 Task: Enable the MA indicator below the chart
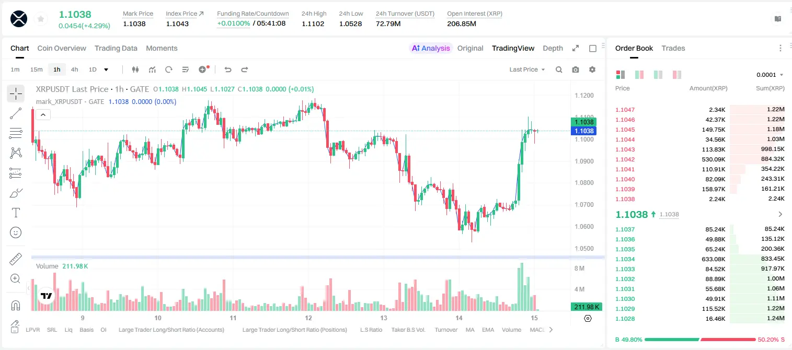(470, 330)
